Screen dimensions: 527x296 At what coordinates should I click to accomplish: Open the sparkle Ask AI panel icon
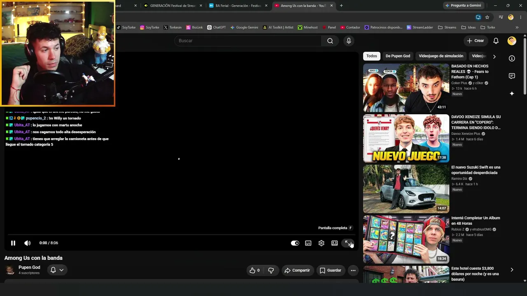tap(512, 94)
